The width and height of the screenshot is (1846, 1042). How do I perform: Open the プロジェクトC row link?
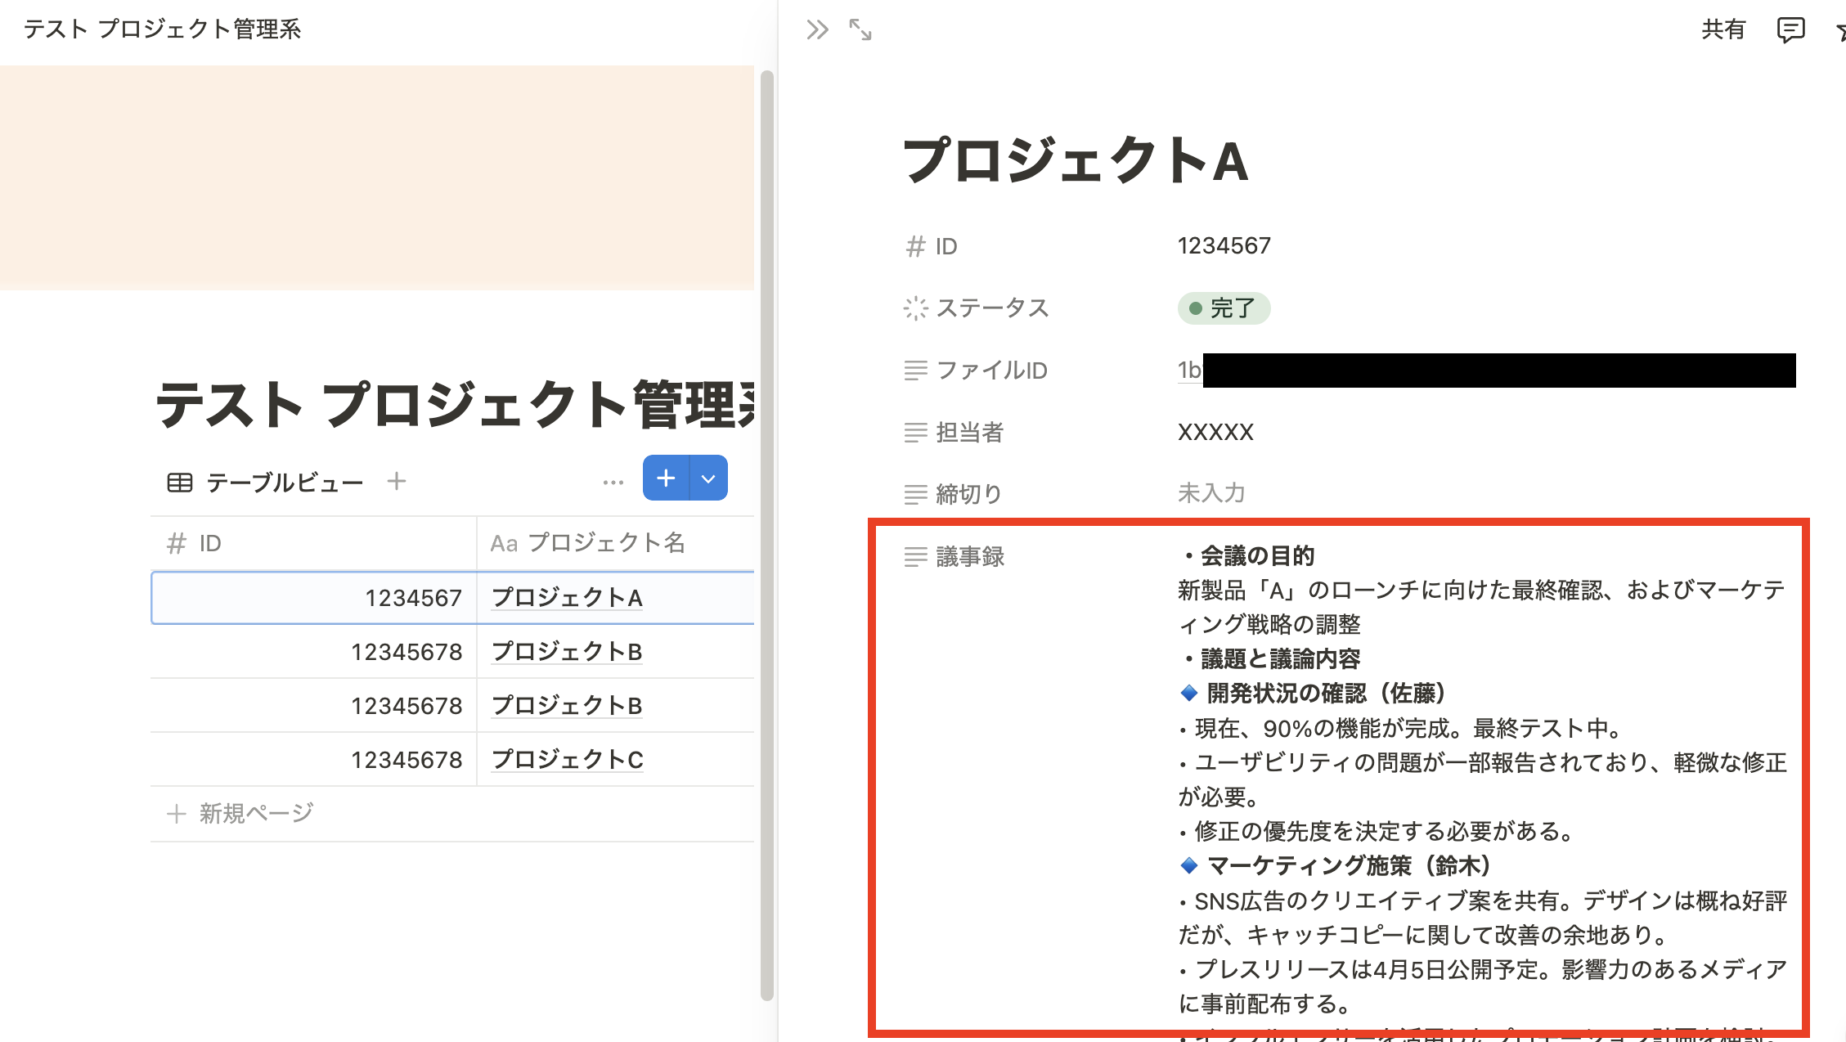567,760
